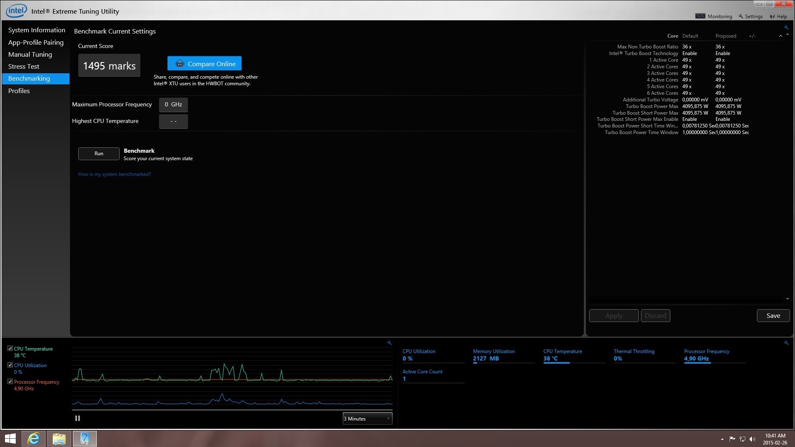The width and height of the screenshot is (795, 447).
Task: Open App-Profile Pairing section
Action: click(x=36, y=42)
